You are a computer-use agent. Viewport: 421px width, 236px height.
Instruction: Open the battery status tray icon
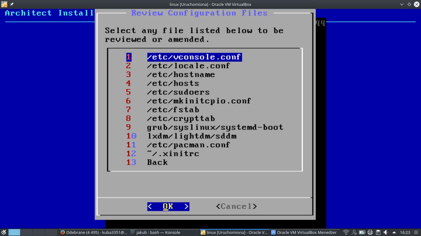point(362,232)
